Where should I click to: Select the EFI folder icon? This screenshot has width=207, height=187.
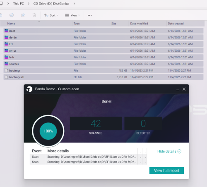click(6, 44)
